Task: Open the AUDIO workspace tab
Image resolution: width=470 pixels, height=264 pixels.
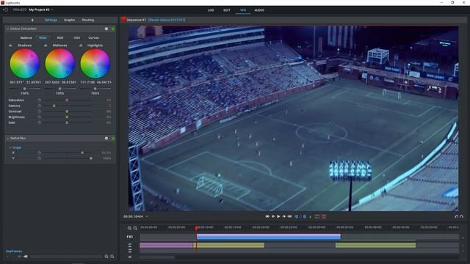Action: click(x=259, y=10)
